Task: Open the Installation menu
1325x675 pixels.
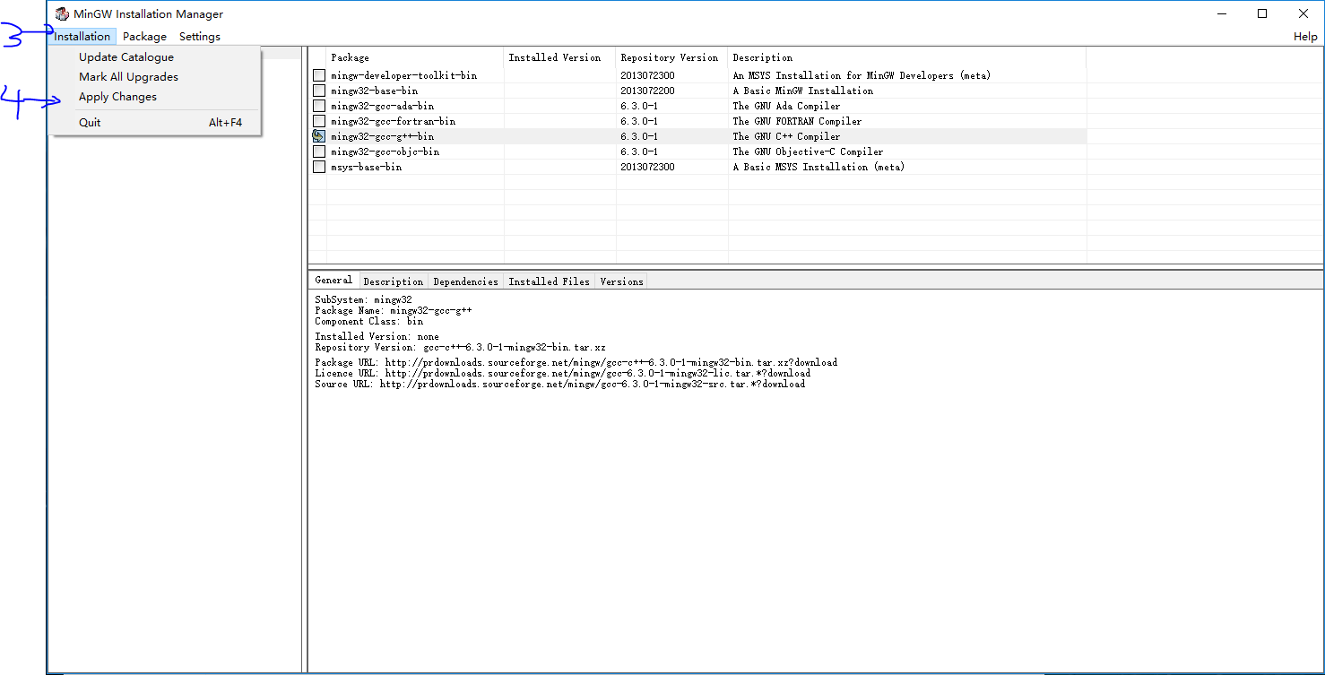Action: coord(82,37)
